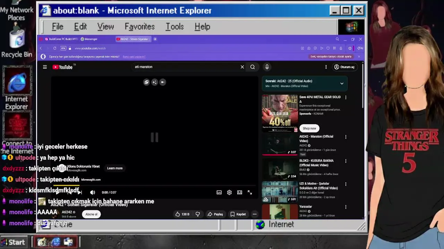The image size is (444, 249).
Task: Click the overlapping-squares pop-out icon above video
Action: tap(146, 82)
